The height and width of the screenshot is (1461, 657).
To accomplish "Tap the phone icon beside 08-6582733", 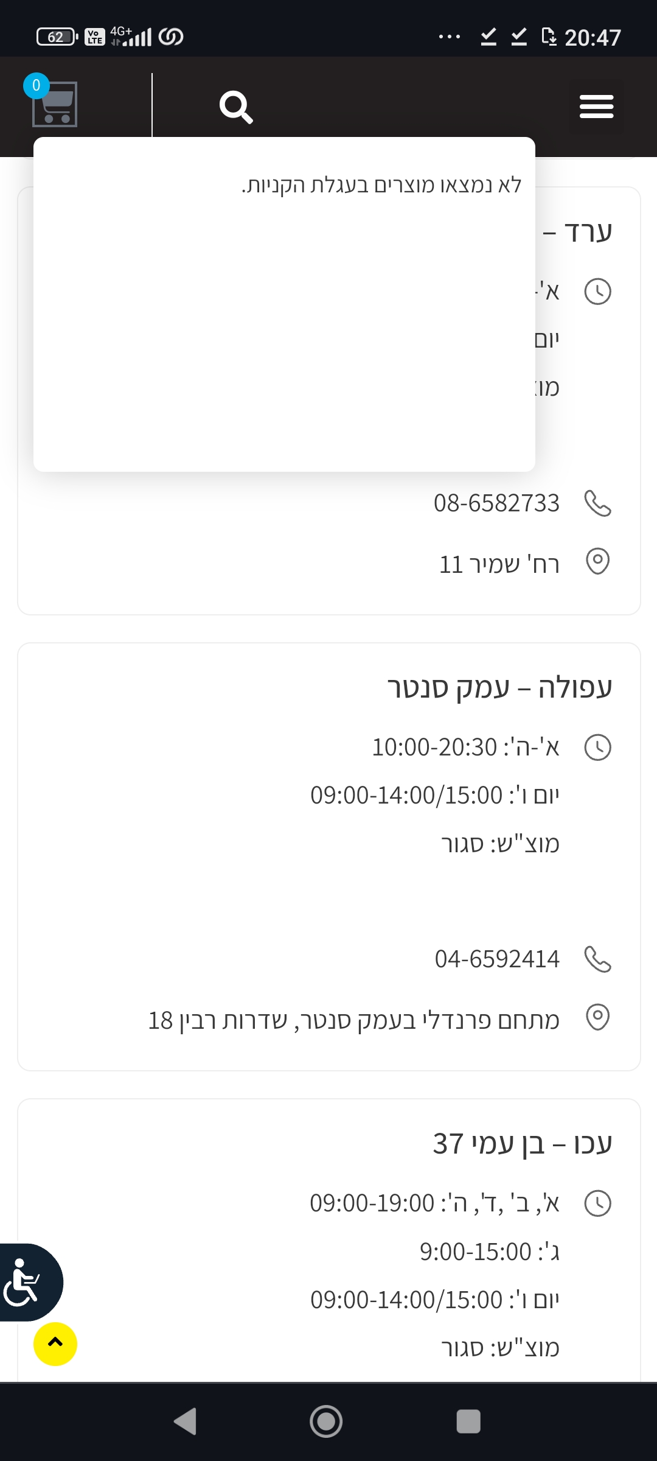I will [x=597, y=503].
